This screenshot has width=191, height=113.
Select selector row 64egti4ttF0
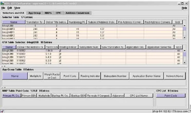(92, 29)
